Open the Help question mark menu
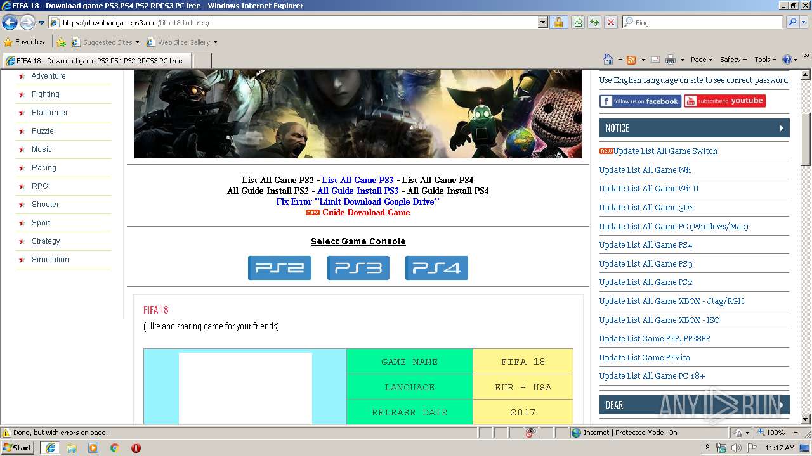 coord(789,60)
